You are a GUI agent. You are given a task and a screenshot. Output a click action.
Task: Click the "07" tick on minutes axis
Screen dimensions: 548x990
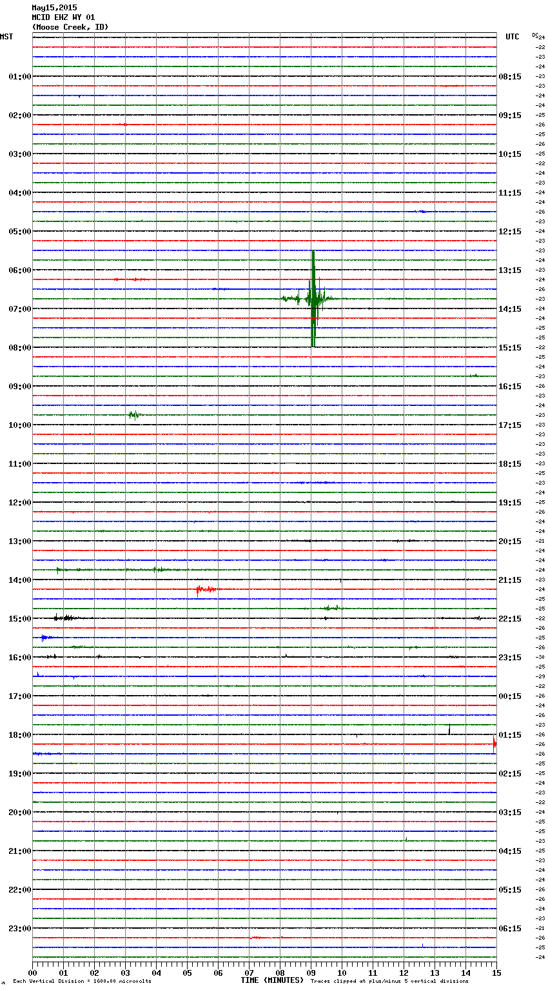pos(249,973)
